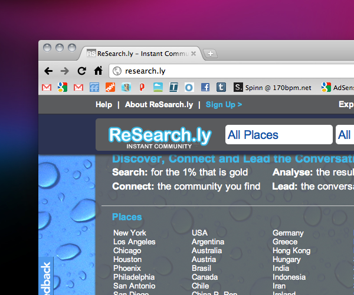
Task: Choose Chile in the Places list
Action: point(200,286)
